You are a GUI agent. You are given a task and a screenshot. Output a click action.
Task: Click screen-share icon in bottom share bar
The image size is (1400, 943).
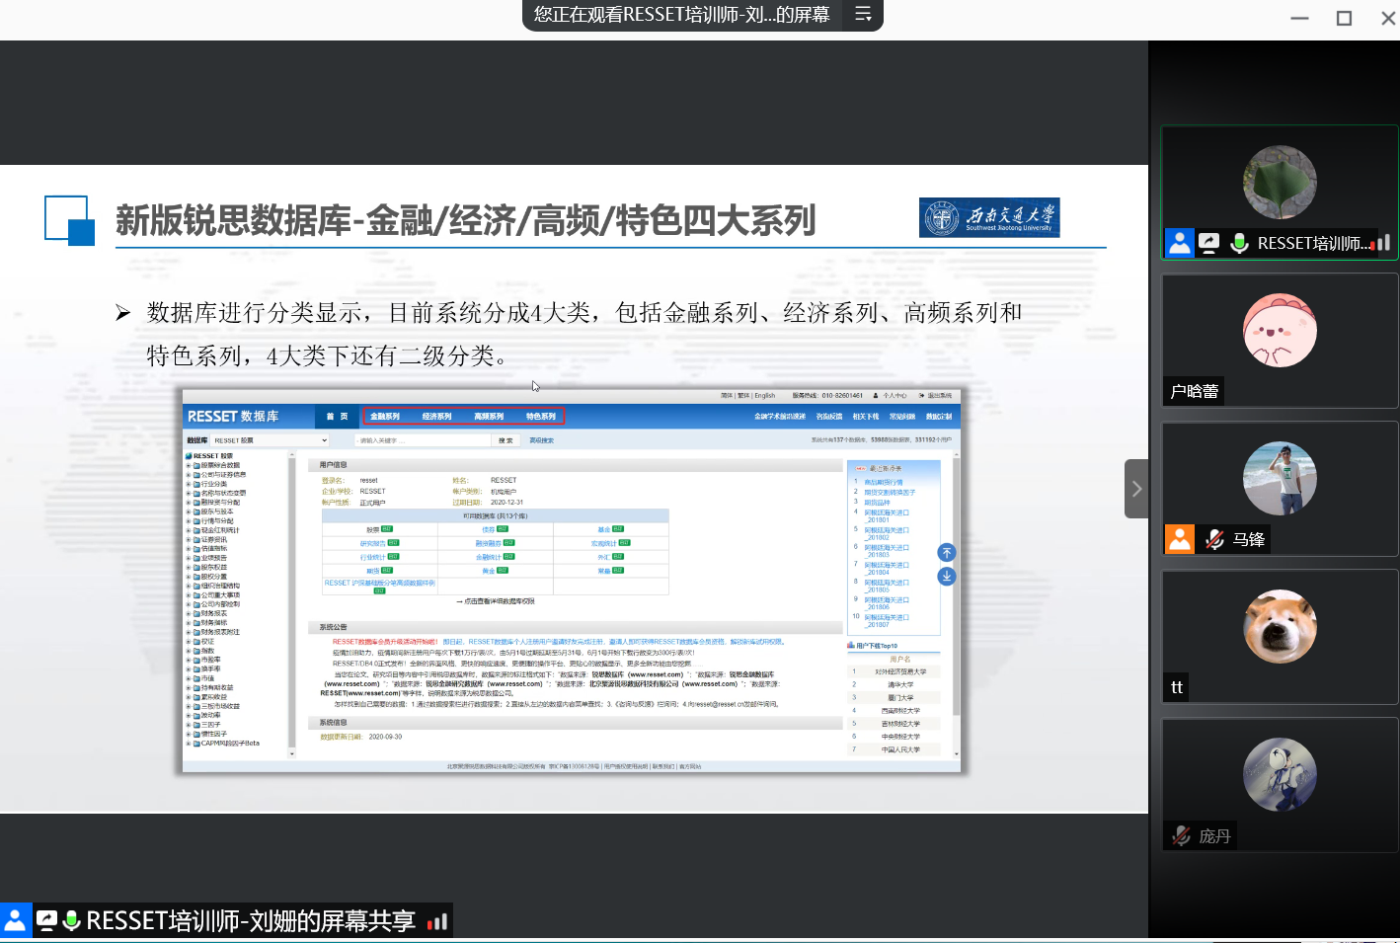click(x=46, y=920)
